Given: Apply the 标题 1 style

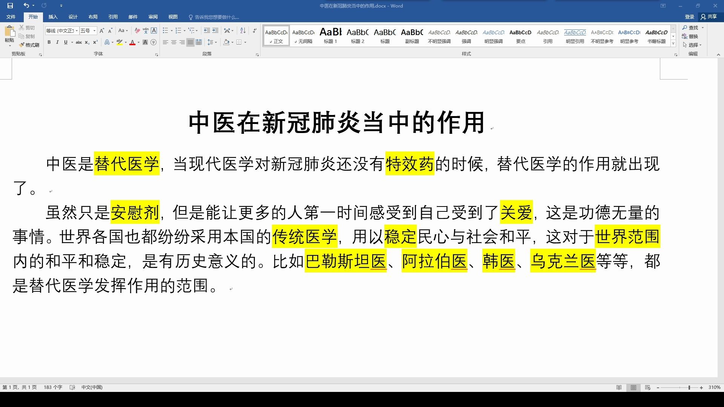Looking at the screenshot, I should [x=330, y=35].
